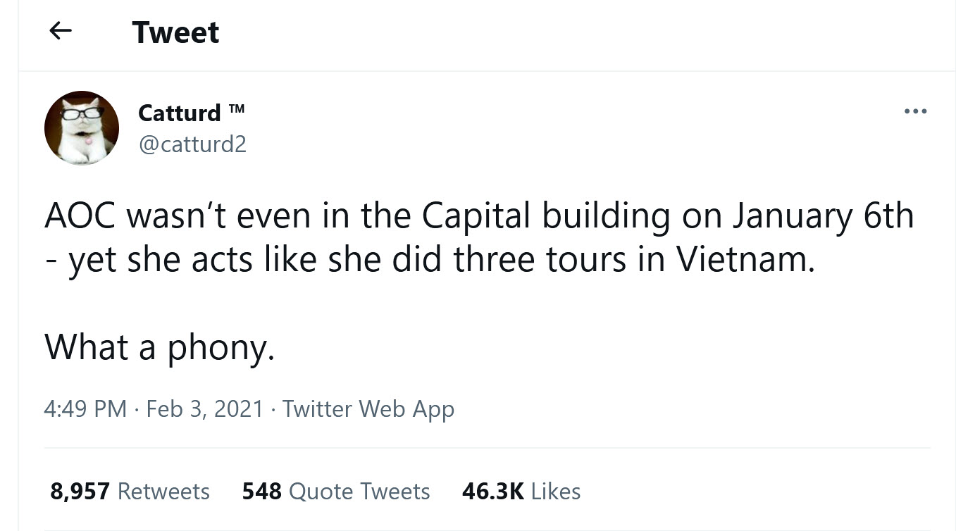The width and height of the screenshot is (956, 531).
Task: Click the cat with glasses avatar
Action: (81, 127)
